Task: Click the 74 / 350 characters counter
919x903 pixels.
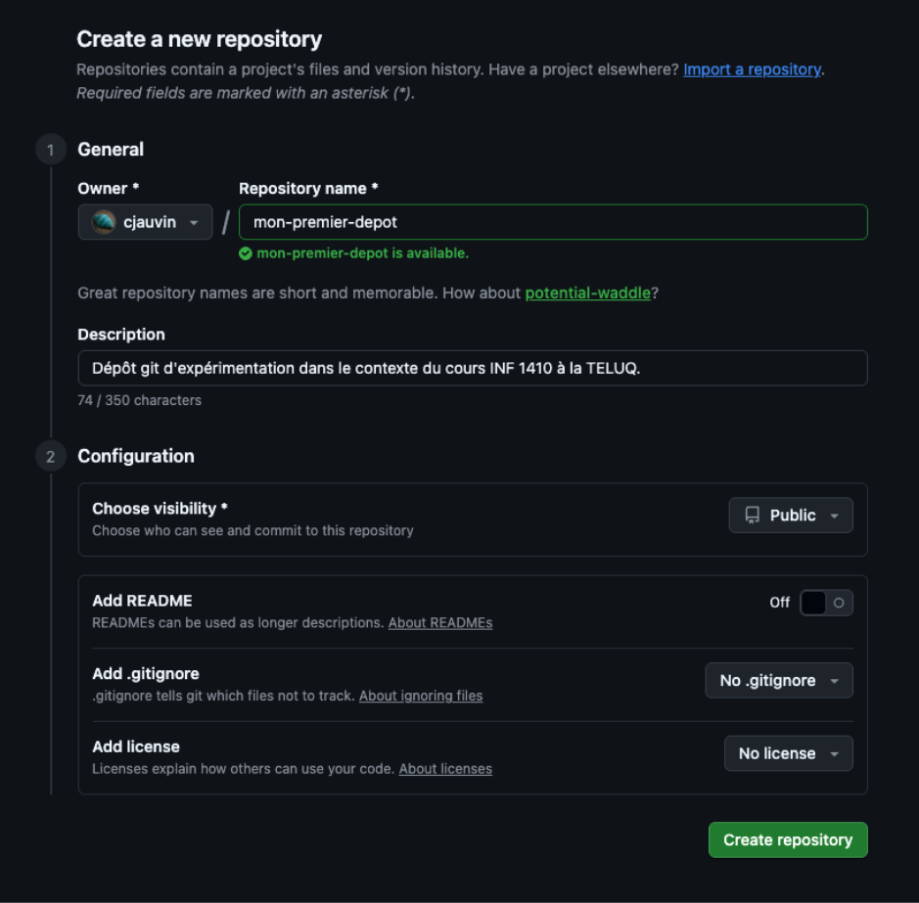Action: tap(140, 400)
